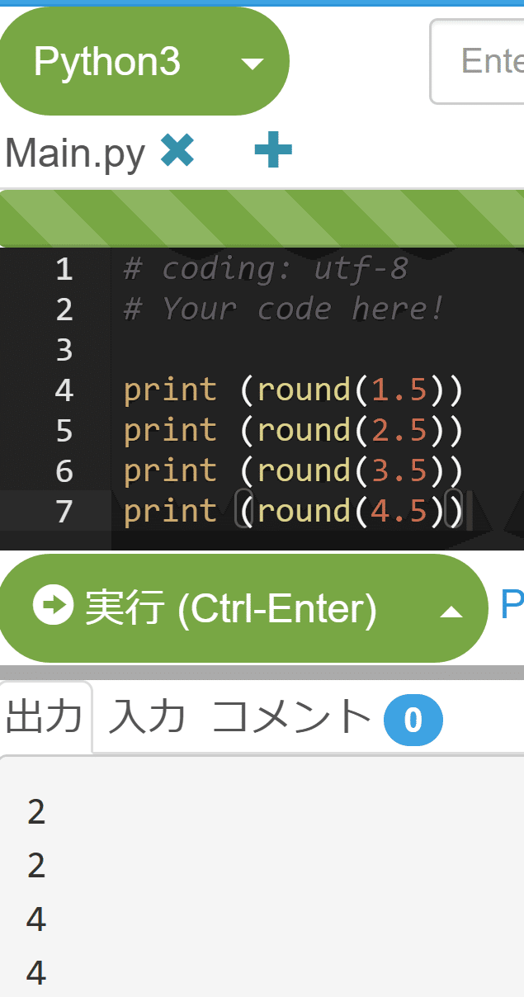Click line number 1 in the gutter
Screen dimensions: 524x997
pyautogui.click(x=64, y=269)
